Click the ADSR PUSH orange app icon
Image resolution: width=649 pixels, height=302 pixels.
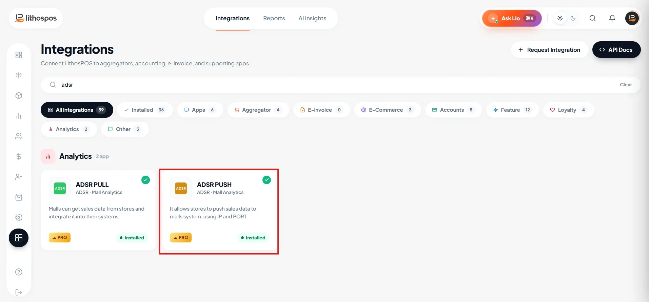pos(181,188)
